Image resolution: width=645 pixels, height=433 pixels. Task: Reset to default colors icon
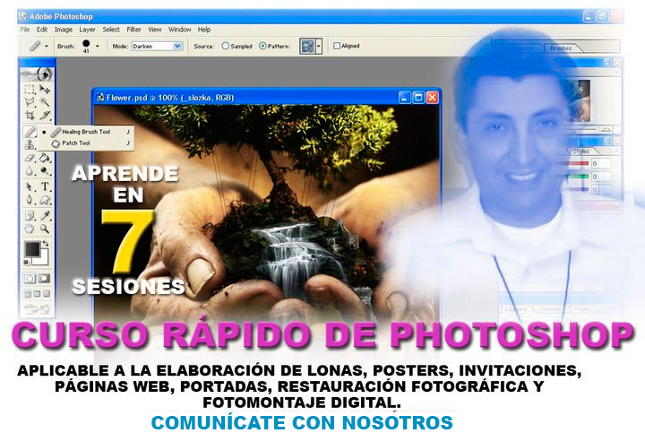pyautogui.click(x=26, y=262)
